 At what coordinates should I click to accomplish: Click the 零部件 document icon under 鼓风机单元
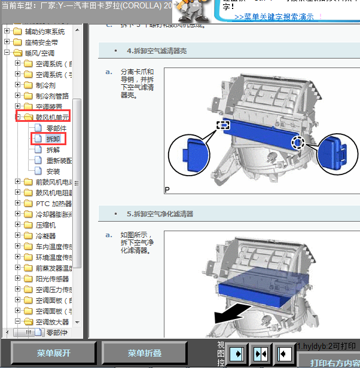pos(38,128)
